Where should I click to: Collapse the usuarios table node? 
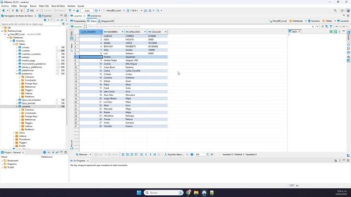pos(17,107)
